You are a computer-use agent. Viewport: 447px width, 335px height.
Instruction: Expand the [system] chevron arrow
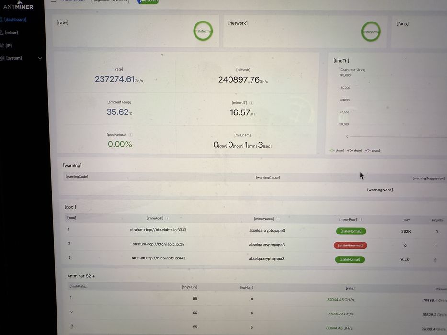(40, 58)
